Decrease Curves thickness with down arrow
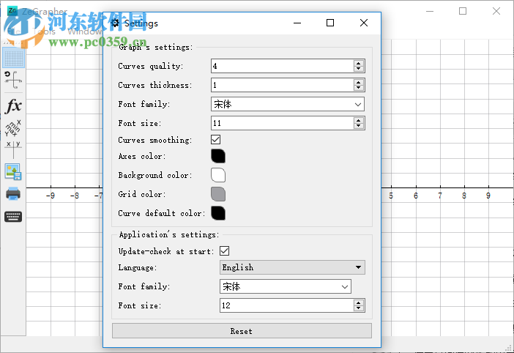 pos(359,88)
